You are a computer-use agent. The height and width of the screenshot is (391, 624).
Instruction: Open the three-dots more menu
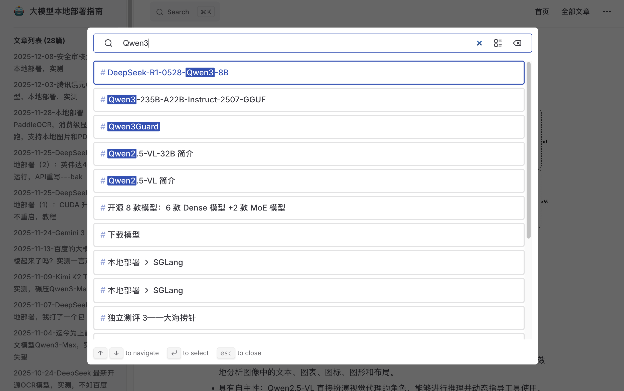607,12
